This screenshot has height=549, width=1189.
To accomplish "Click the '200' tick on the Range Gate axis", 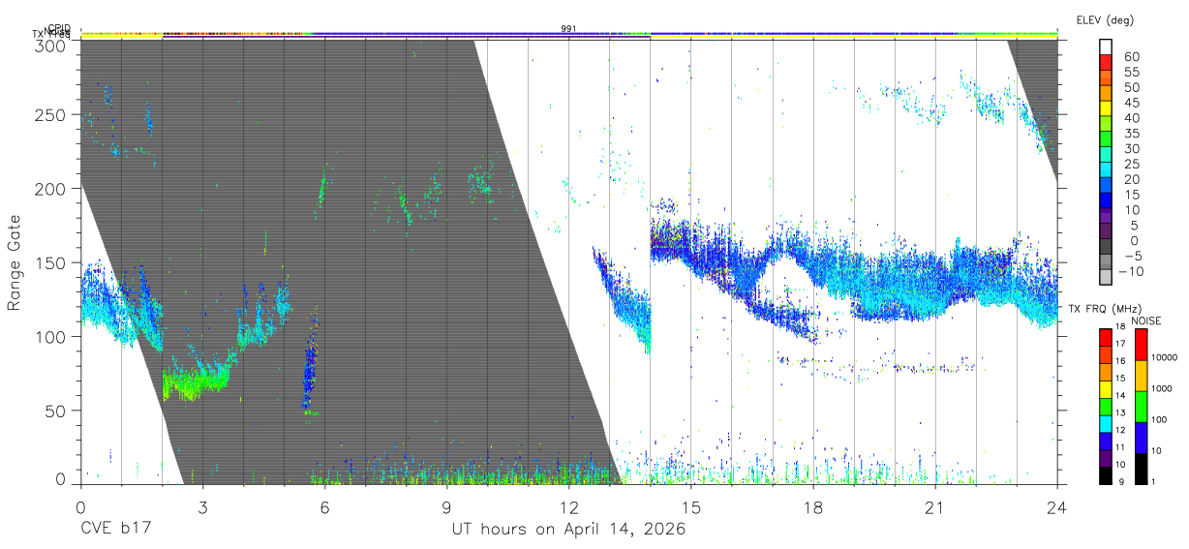I will pos(49,188).
